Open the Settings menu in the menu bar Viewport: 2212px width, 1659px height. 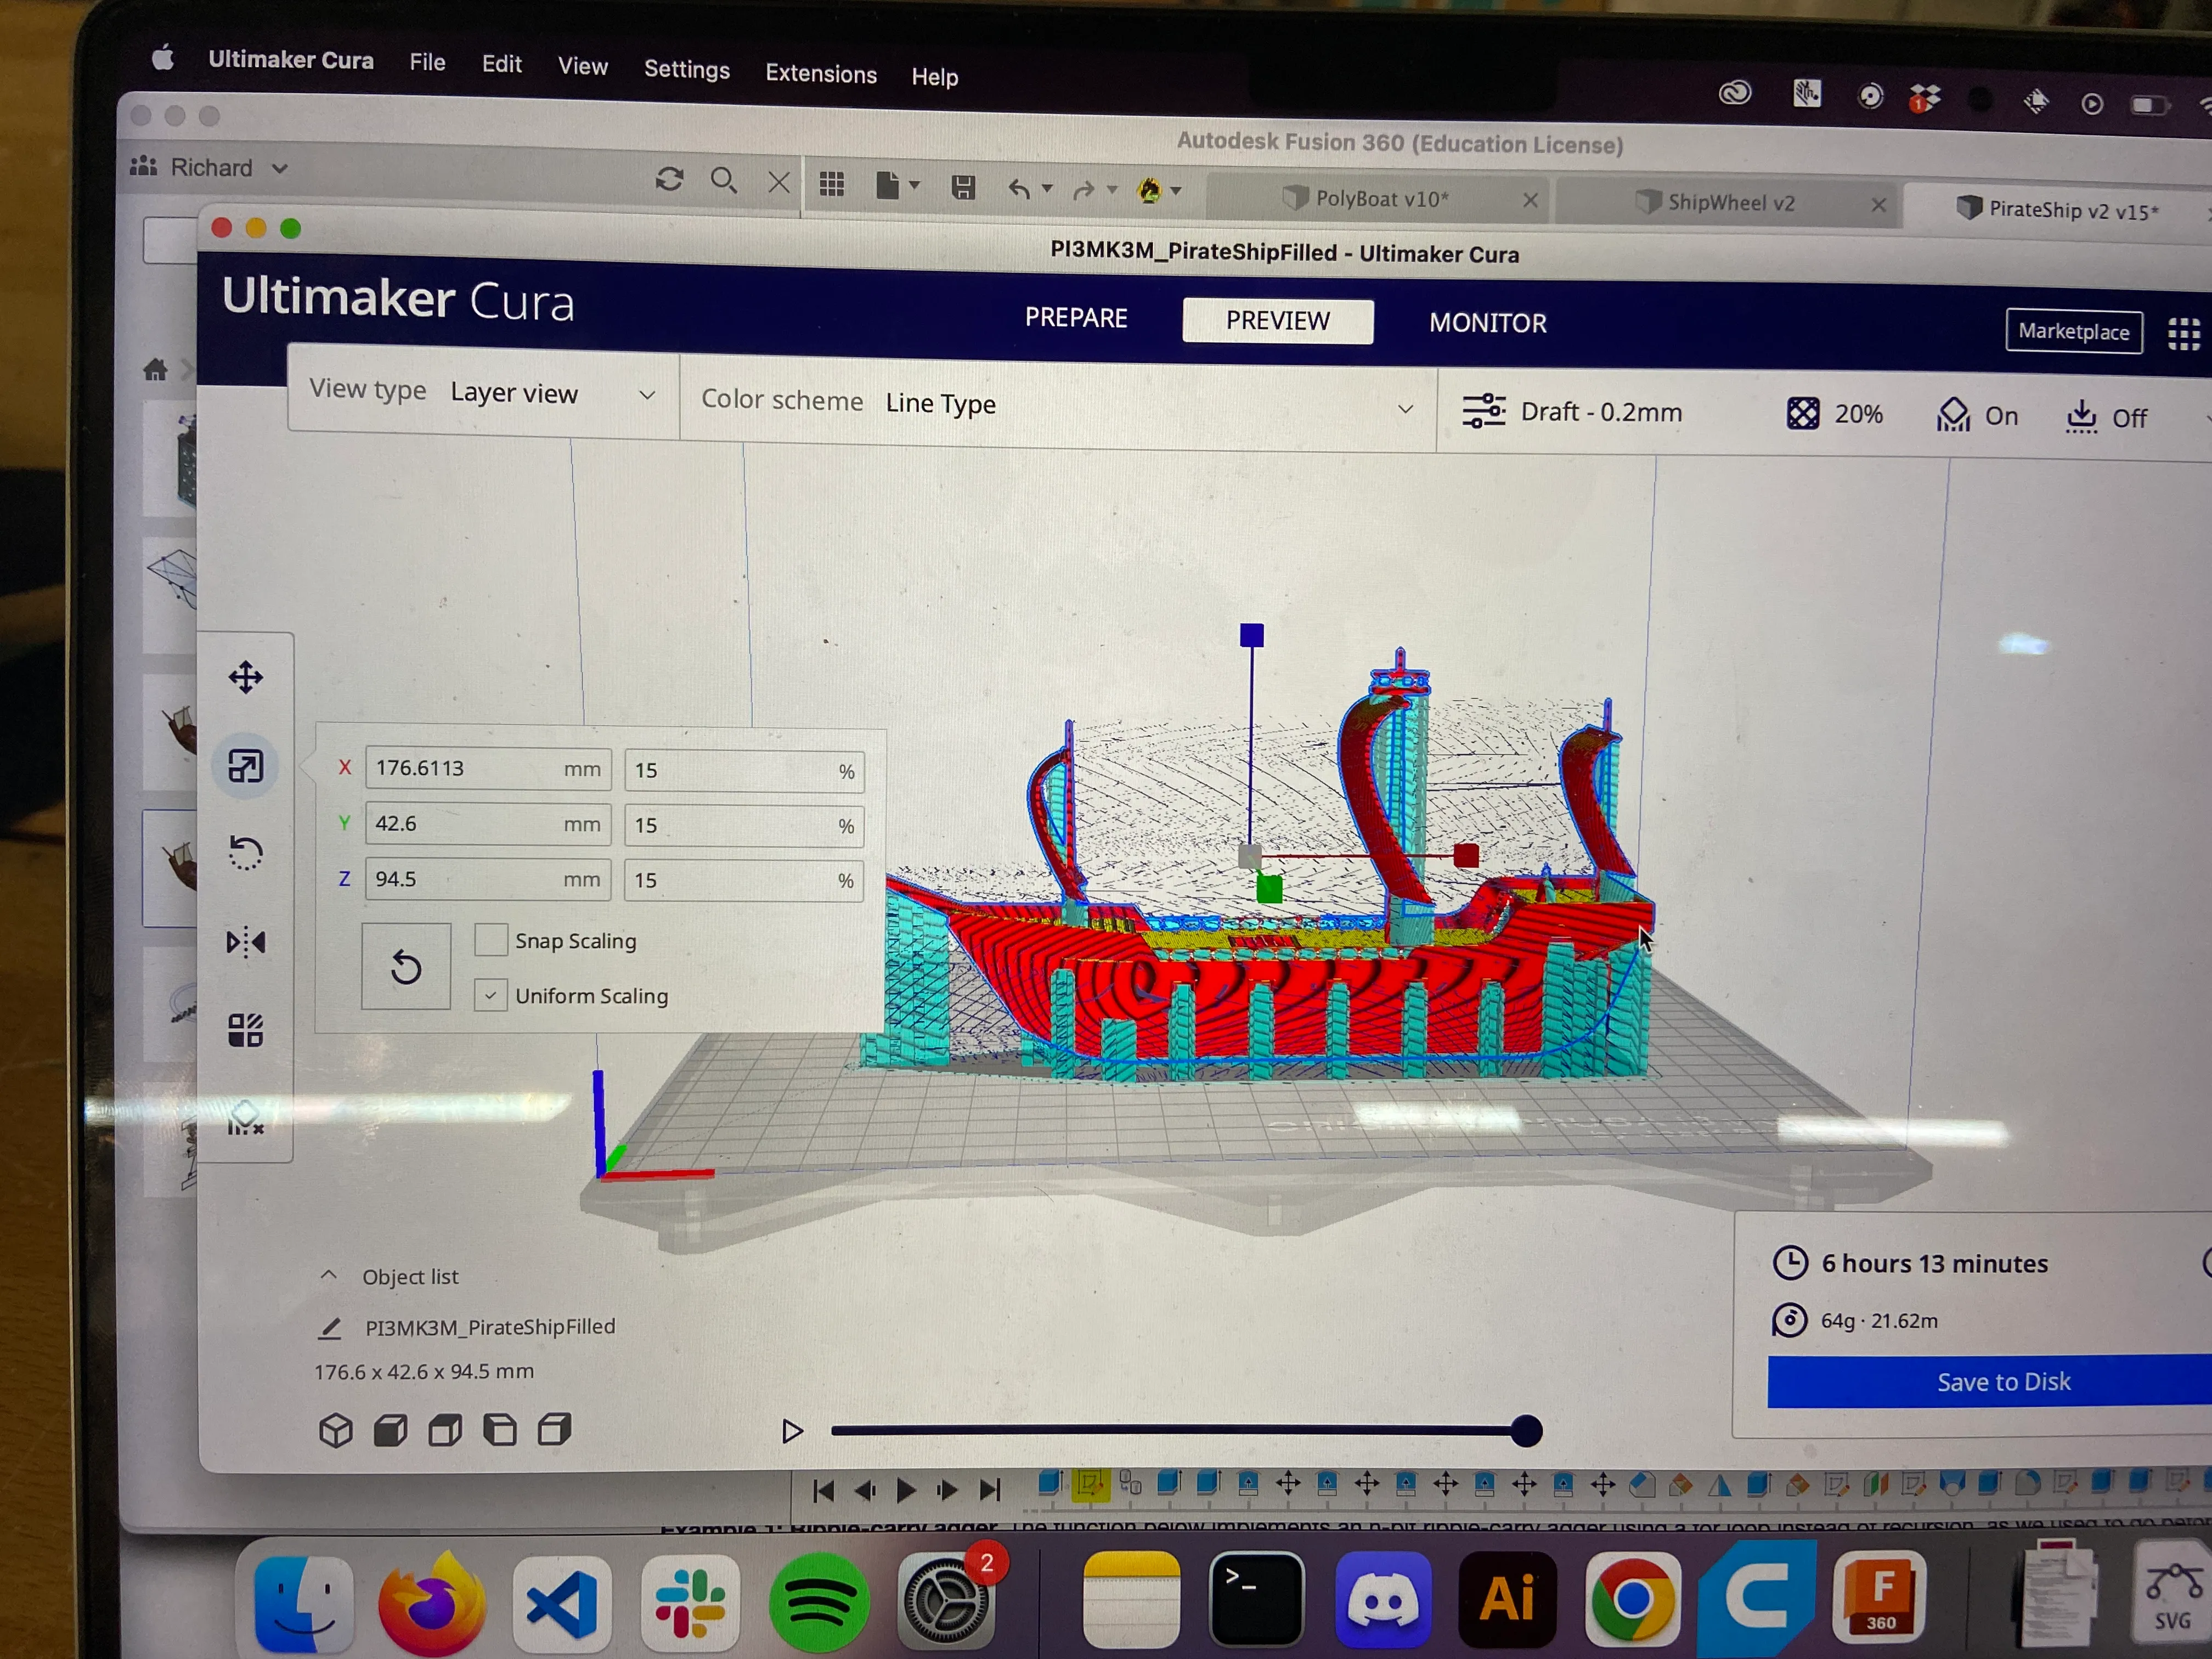coord(687,69)
